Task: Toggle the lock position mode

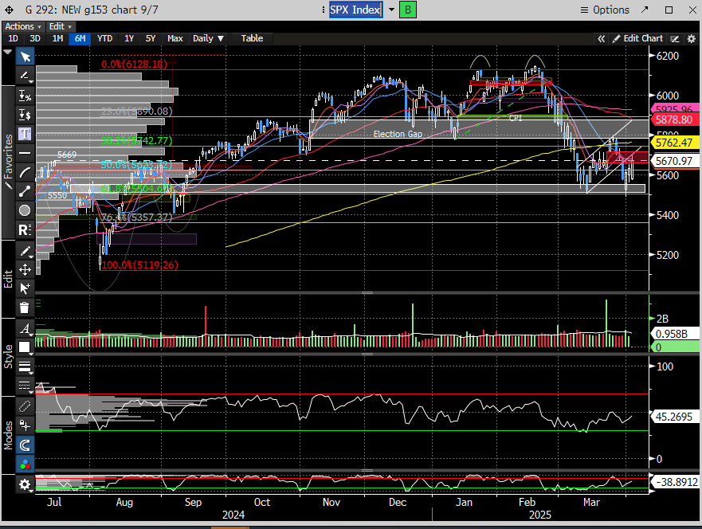Action: (x=25, y=425)
